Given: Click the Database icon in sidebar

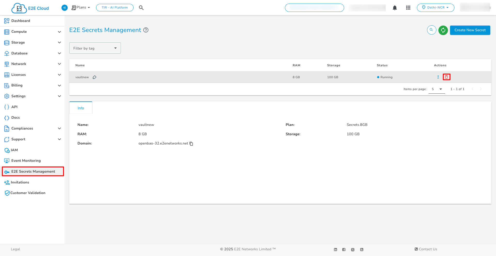Looking at the screenshot, I should coord(7,53).
